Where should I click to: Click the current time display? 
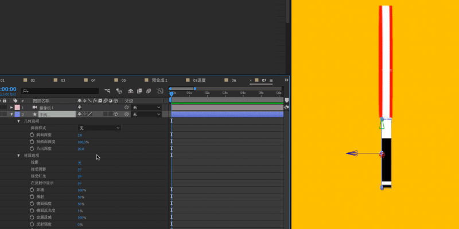(8, 89)
